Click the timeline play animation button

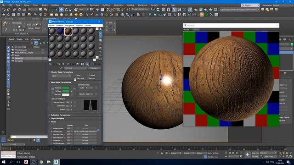coord(233,153)
